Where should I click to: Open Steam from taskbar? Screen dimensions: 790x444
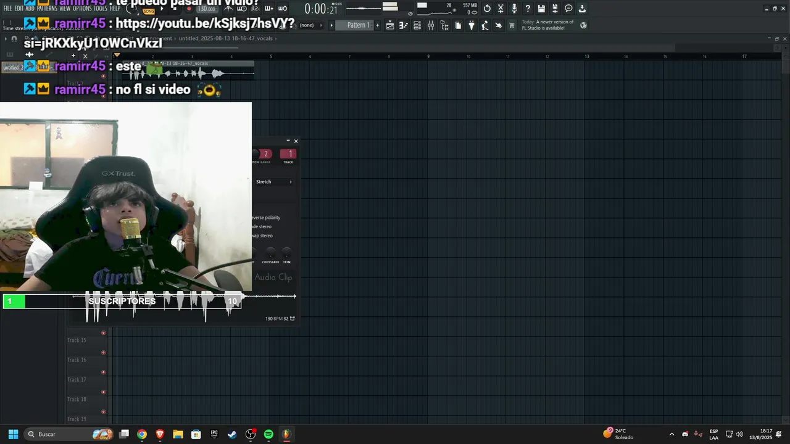[232, 434]
